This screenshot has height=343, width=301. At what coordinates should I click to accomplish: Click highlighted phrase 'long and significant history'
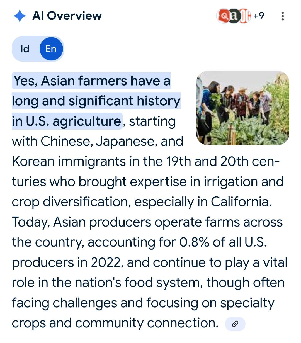[x=96, y=101]
